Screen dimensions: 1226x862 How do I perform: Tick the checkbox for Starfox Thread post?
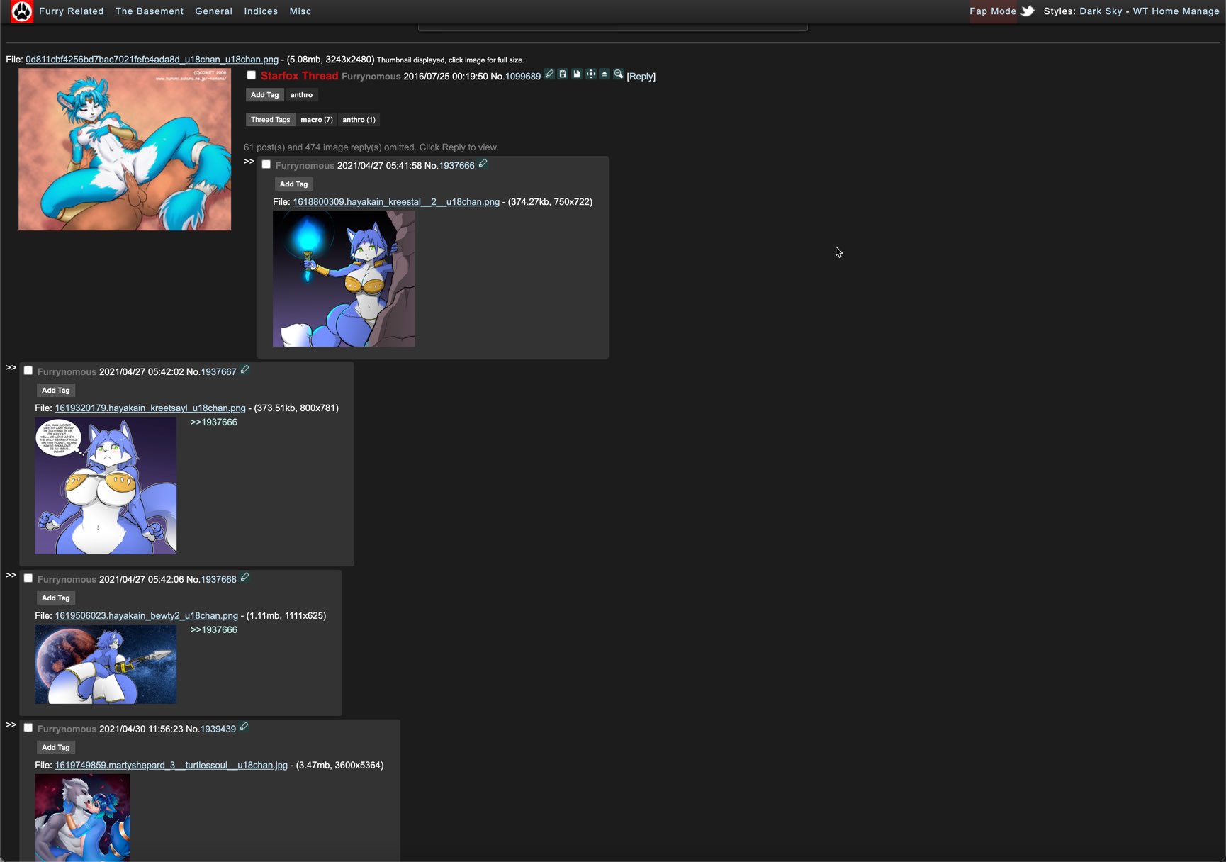point(251,75)
